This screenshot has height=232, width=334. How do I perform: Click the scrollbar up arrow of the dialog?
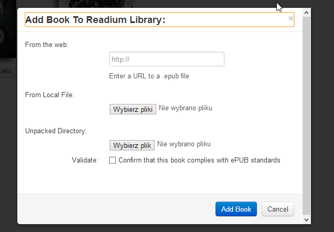(x=306, y=13)
